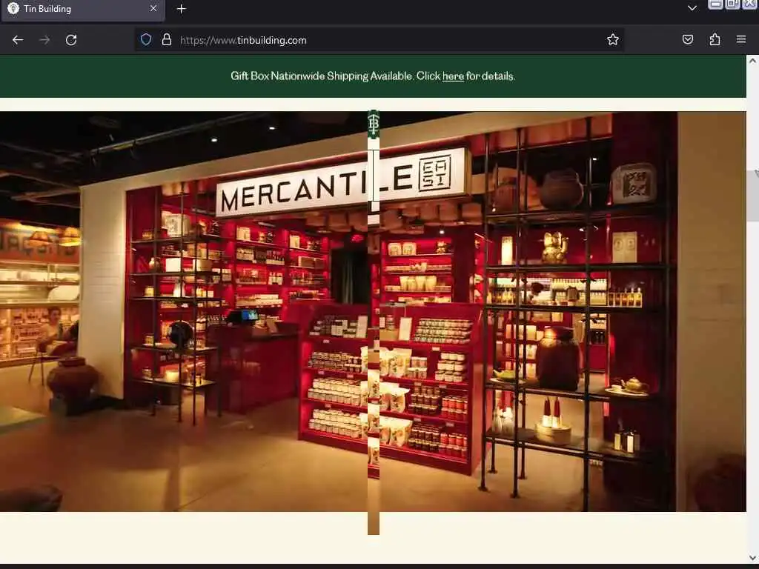The image size is (759, 569).
Task: Open a new tab with plus button
Action: coord(181,9)
